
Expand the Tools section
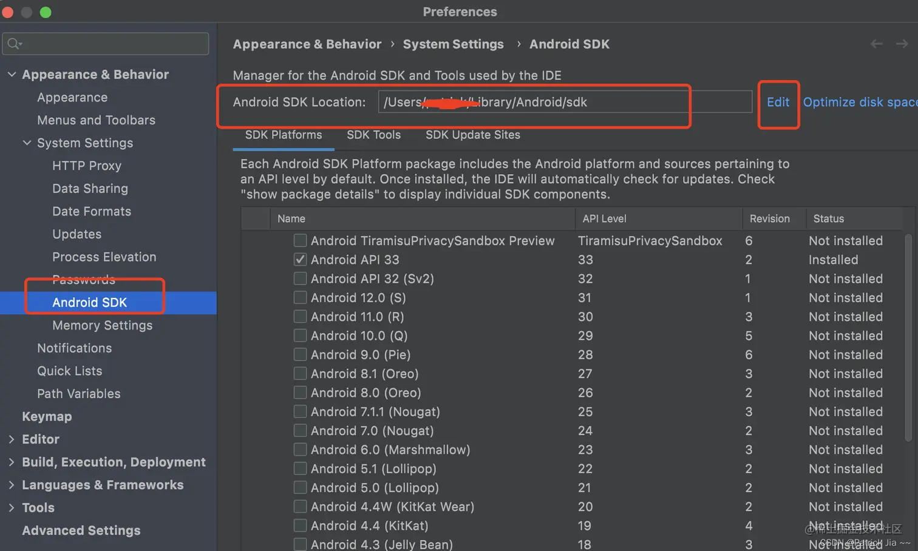coord(12,507)
